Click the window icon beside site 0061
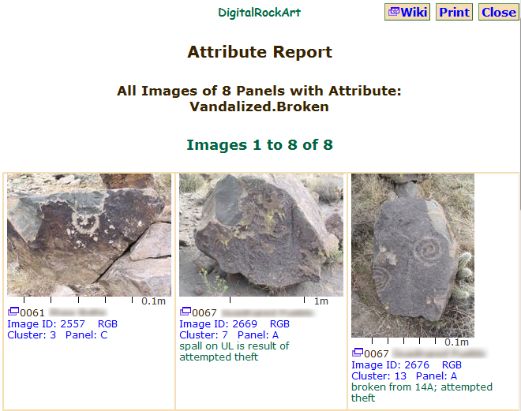The width and height of the screenshot is (521, 411). coord(12,312)
